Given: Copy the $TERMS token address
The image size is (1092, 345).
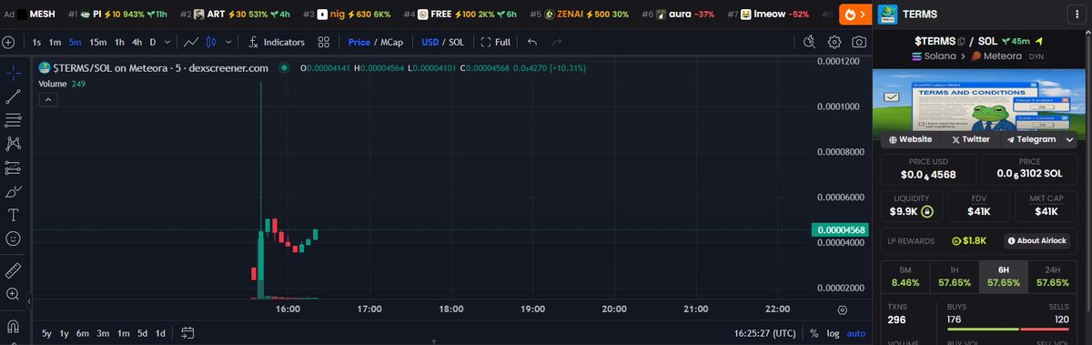Looking at the screenshot, I should pyautogui.click(x=960, y=41).
